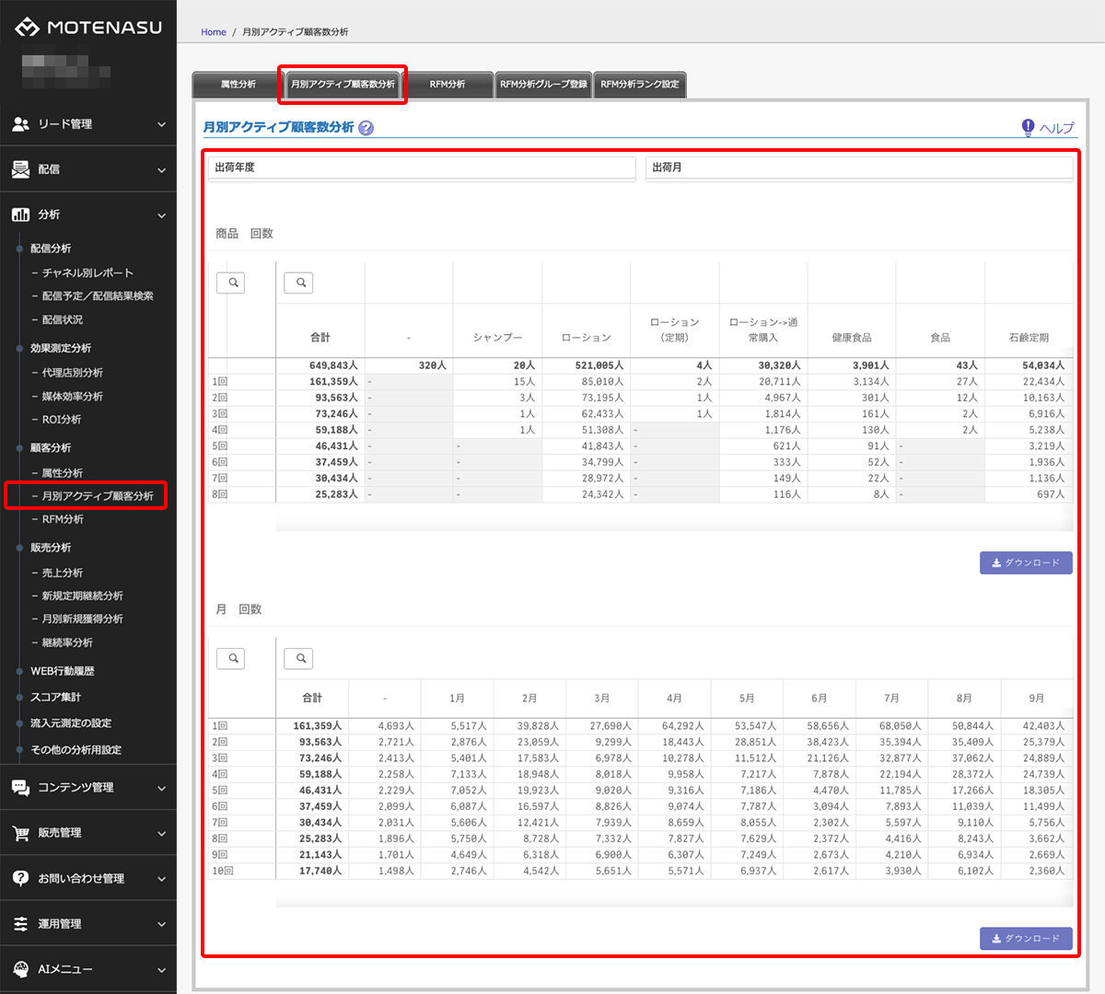Screen dimensions: 1105x994
Task: Open the Help exclamation icon
Action: [1028, 127]
